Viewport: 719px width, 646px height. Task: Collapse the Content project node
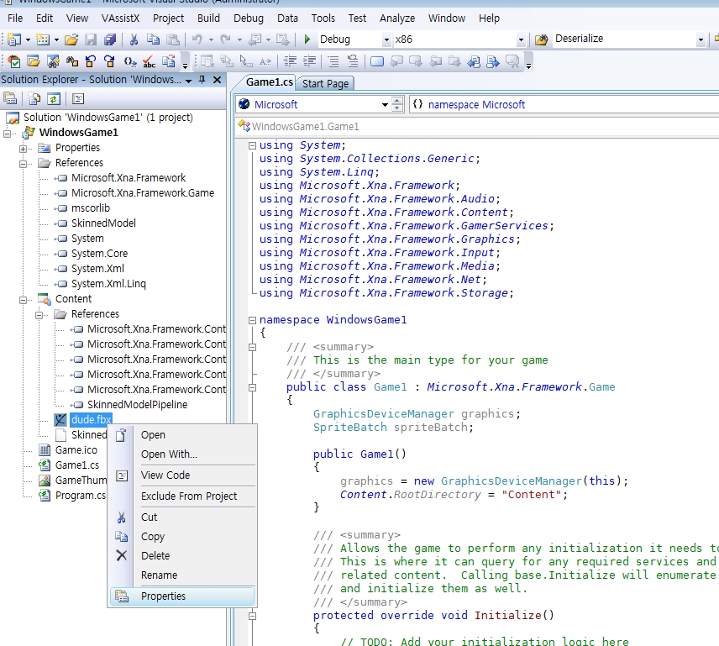click(x=23, y=300)
